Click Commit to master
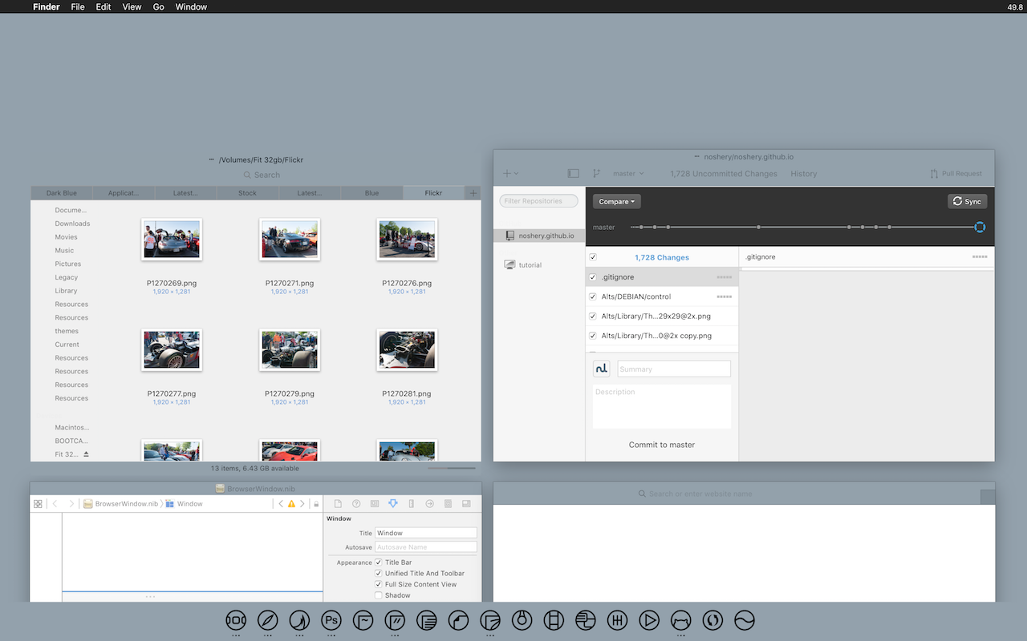The height and width of the screenshot is (641, 1027). tap(662, 445)
